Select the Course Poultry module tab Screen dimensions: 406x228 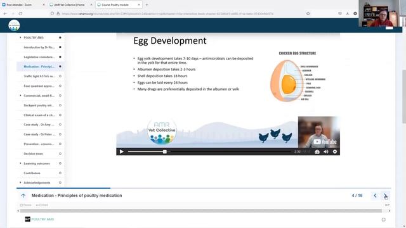[x=119, y=4]
